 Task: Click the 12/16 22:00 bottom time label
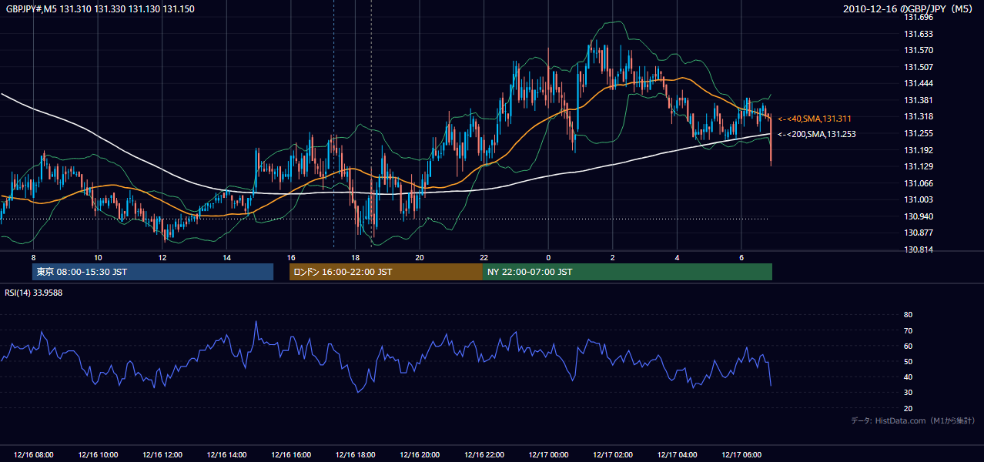point(484,455)
